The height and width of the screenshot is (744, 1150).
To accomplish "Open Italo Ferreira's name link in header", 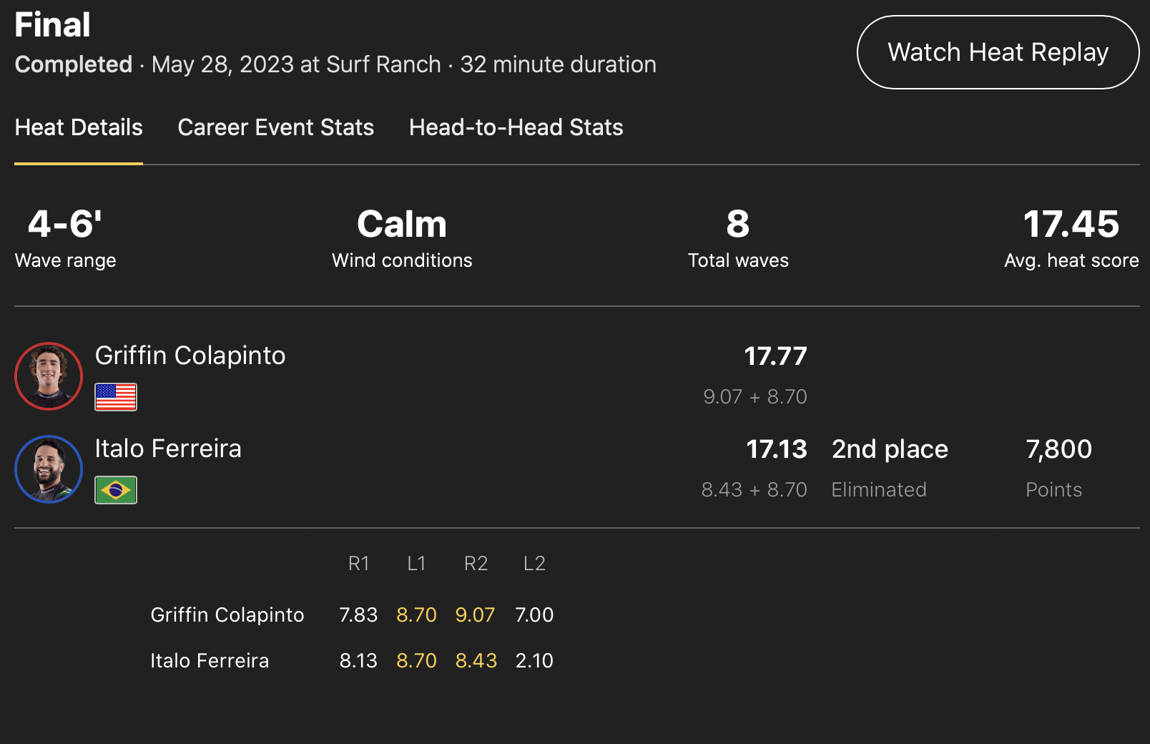I will (x=168, y=449).
